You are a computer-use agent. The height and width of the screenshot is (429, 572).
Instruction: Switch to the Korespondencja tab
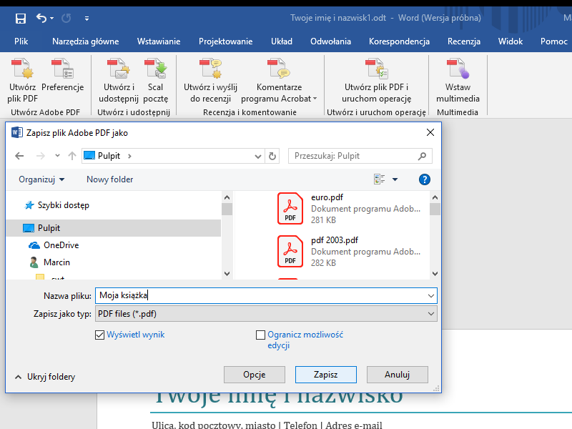(399, 41)
